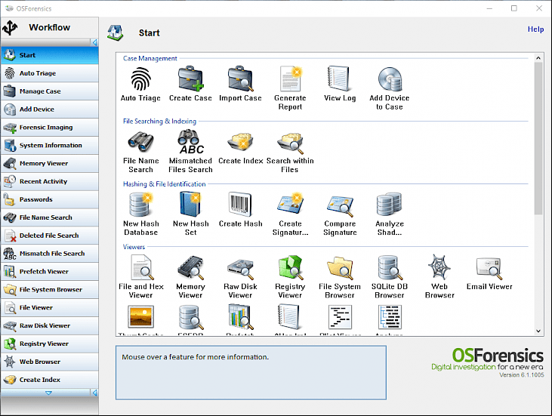Click scrollbar up arrow in features panel
Viewport: 552px width, 416px height.
538,57
